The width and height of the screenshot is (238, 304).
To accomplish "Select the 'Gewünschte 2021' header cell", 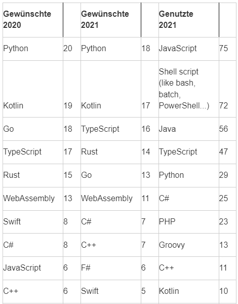I will click(x=111, y=20).
